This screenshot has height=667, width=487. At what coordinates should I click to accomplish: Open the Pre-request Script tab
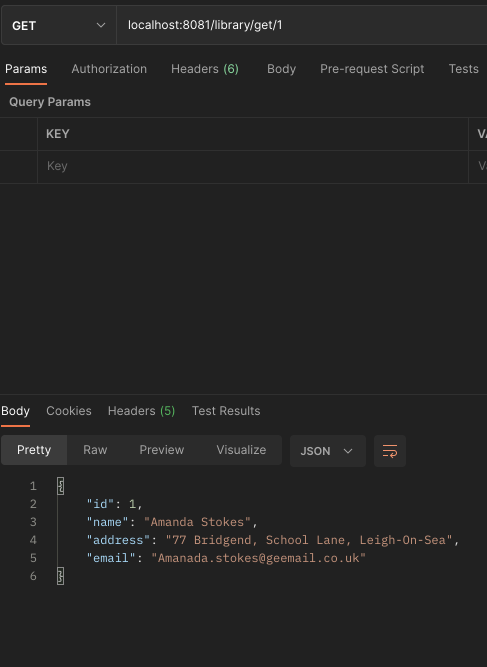[x=372, y=69]
